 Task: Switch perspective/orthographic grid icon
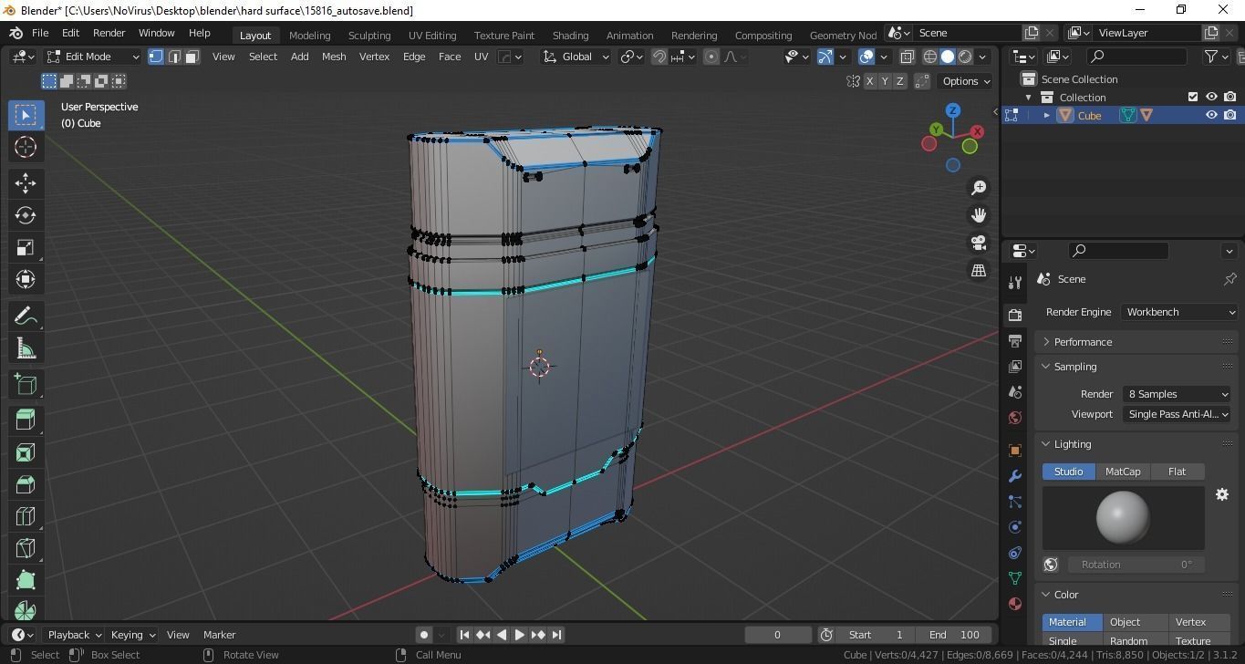[979, 270]
